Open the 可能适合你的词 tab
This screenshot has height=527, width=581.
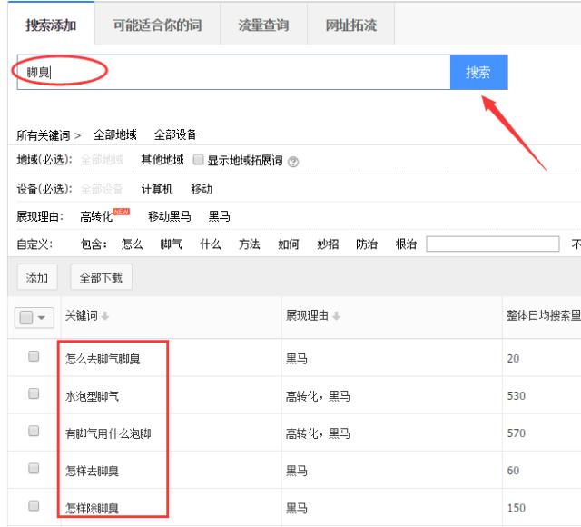click(x=157, y=25)
